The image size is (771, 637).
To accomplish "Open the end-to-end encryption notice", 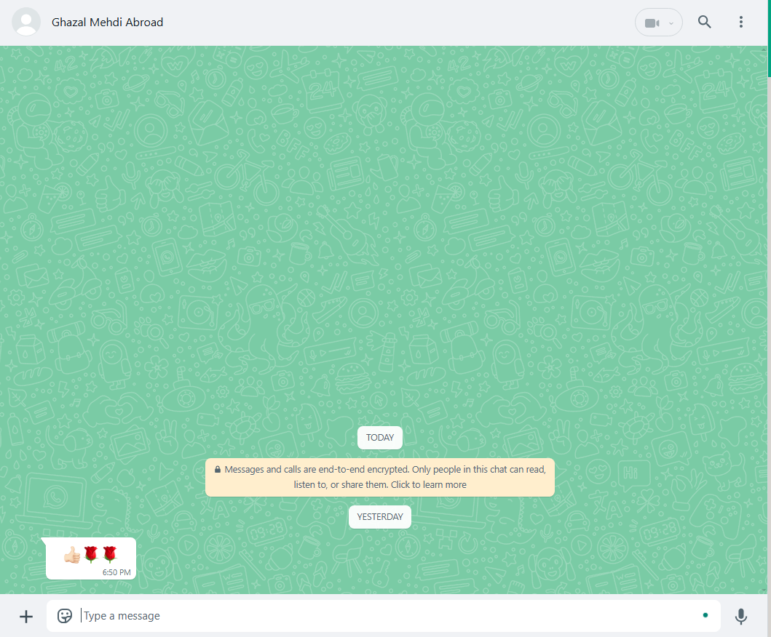I will tap(379, 477).
